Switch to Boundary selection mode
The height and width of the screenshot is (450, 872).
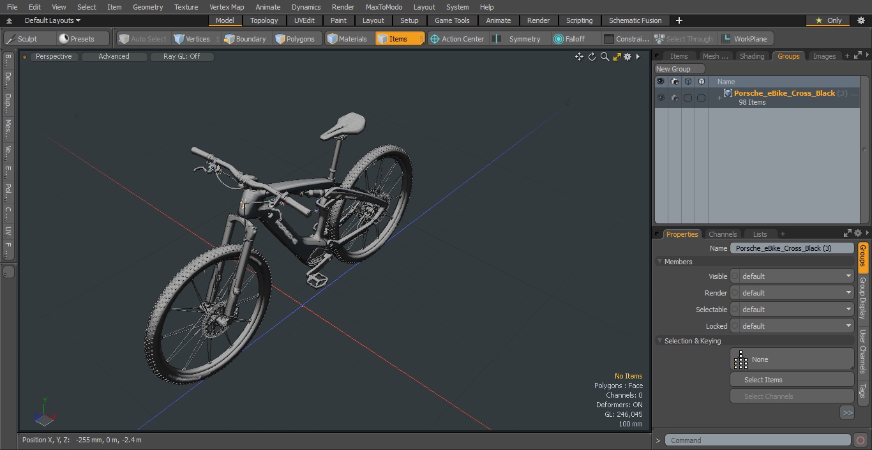(x=245, y=39)
